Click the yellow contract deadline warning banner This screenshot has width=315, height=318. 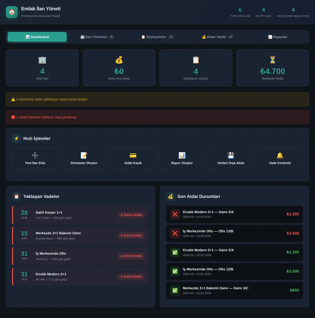[157, 99]
